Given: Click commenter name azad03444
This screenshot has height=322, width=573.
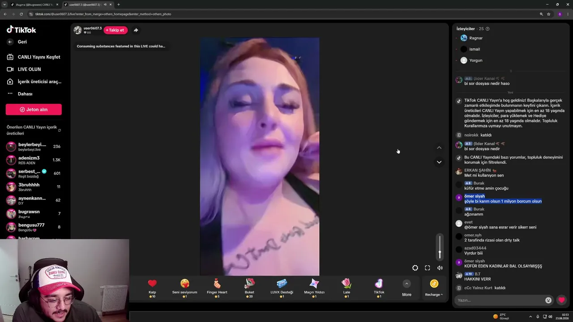Looking at the screenshot, I should 475,248.
